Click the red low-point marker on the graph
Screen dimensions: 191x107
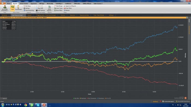tap(125, 66)
